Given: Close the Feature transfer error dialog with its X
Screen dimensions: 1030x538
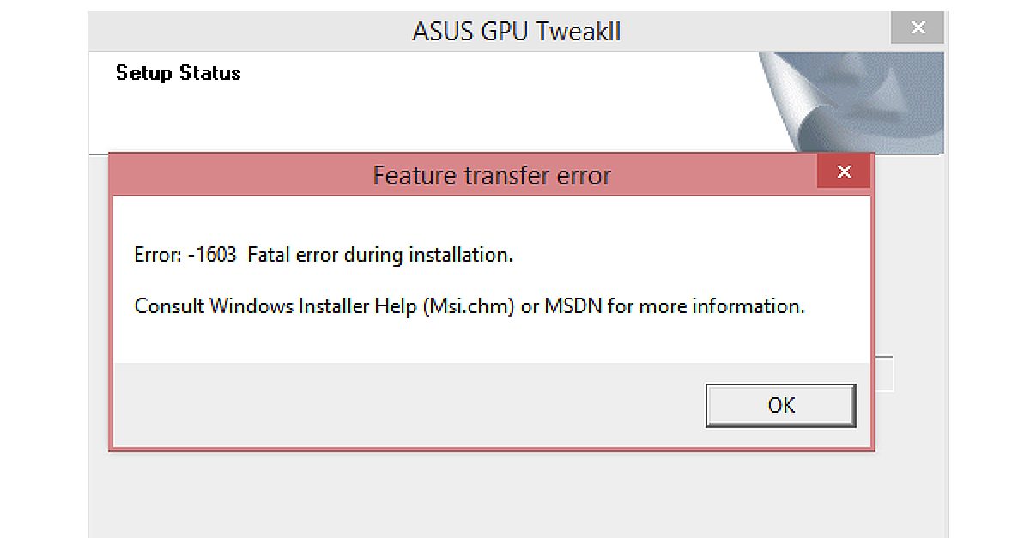Looking at the screenshot, I should 844,172.
